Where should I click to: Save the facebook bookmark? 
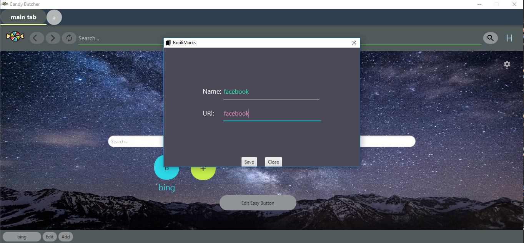coord(249,162)
